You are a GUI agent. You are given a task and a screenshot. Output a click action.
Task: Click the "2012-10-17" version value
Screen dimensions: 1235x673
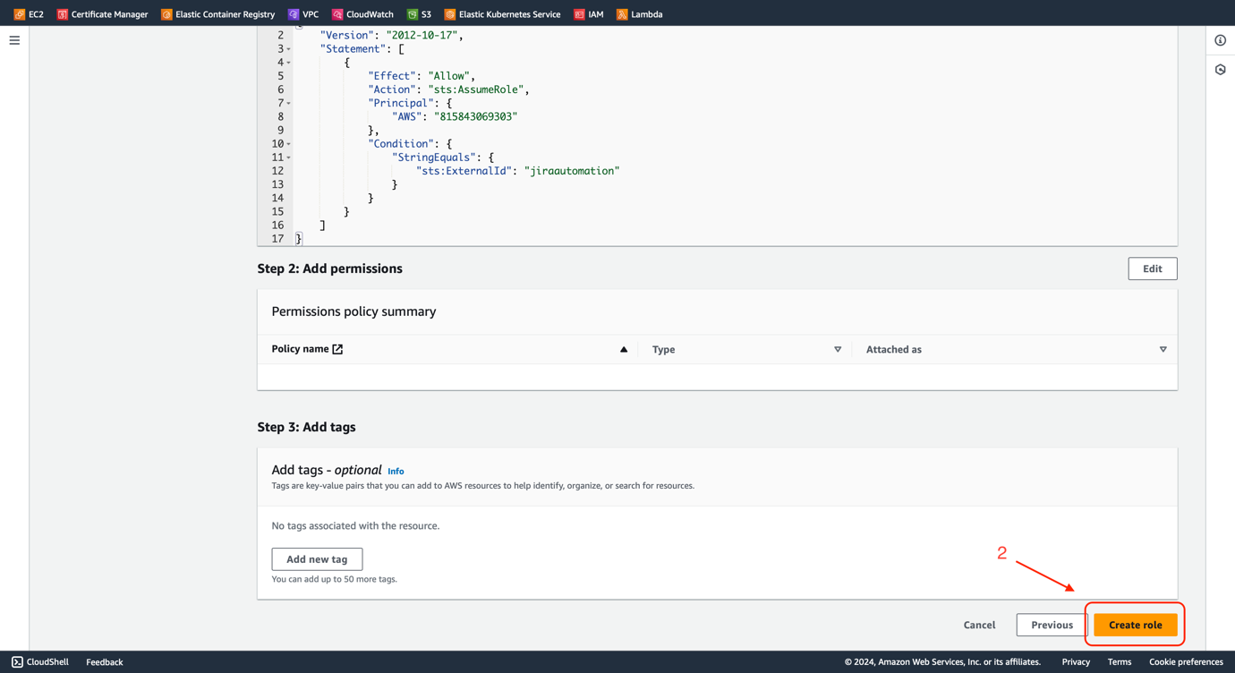[422, 35]
